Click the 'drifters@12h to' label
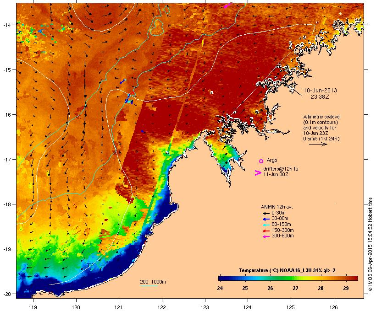Viewport: 376px width, 311px height. coord(281,169)
